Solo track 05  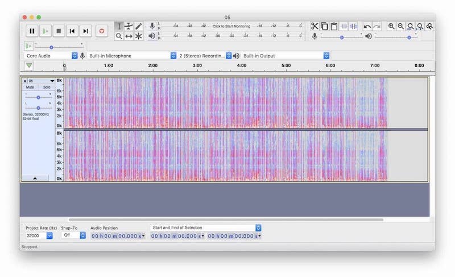pos(47,87)
